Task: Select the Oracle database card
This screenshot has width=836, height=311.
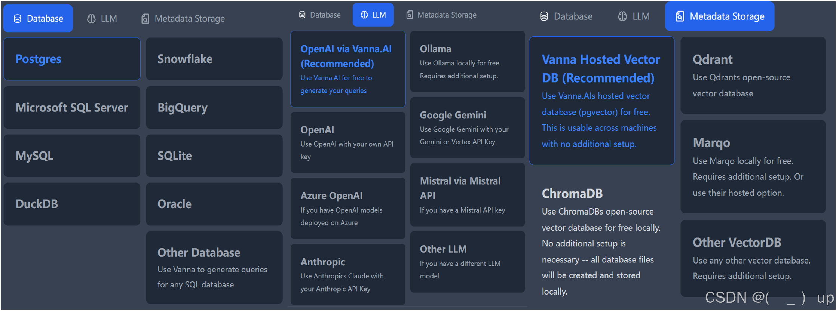Action: pyautogui.click(x=214, y=204)
